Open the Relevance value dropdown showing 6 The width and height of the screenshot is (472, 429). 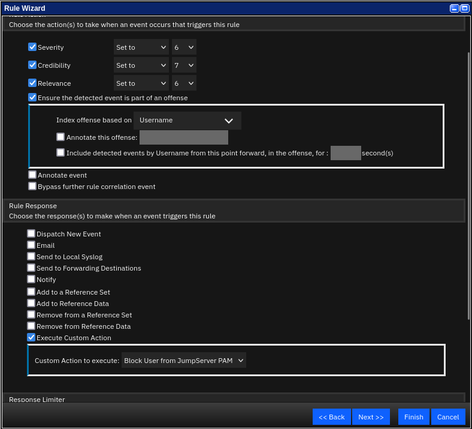coord(184,83)
